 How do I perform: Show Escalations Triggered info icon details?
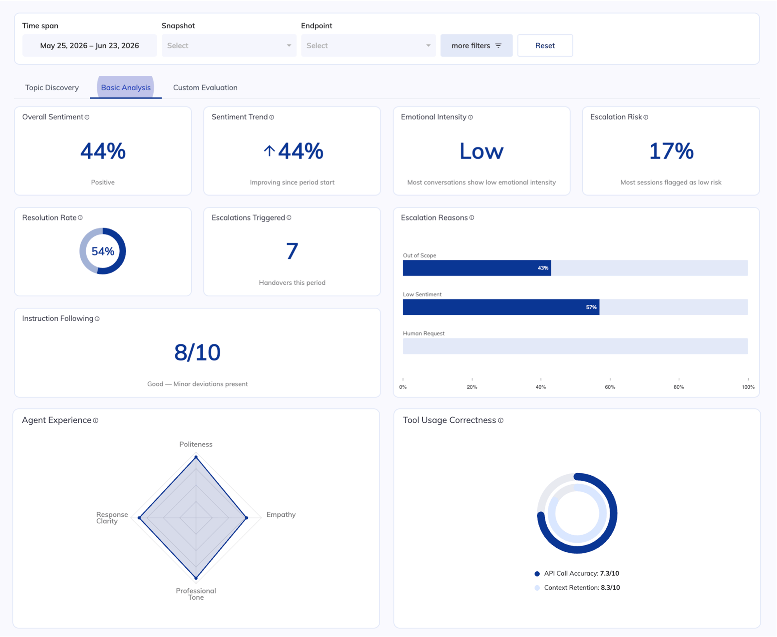tap(289, 218)
